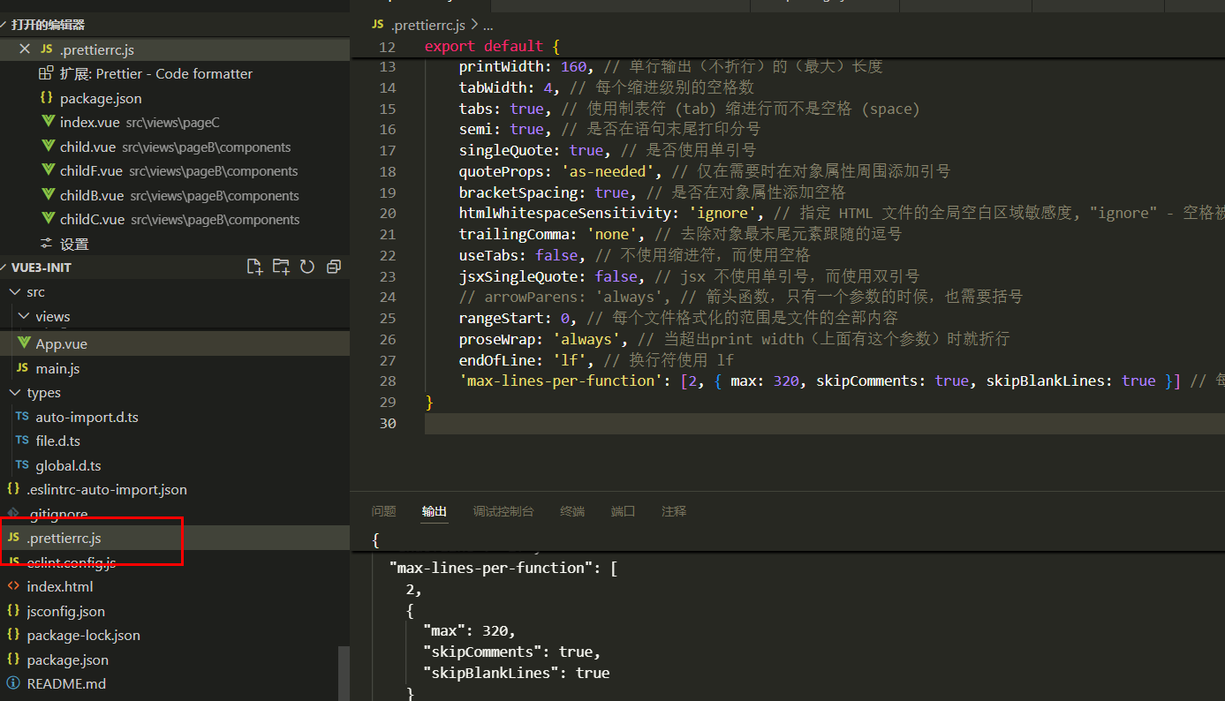Image resolution: width=1225 pixels, height=701 pixels.
Task: Click the TS icon beside global.d.ts
Action: pyautogui.click(x=22, y=465)
